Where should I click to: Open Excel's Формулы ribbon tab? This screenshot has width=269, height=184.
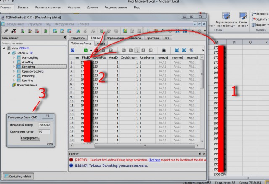pyautogui.click(x=74, y=8)
